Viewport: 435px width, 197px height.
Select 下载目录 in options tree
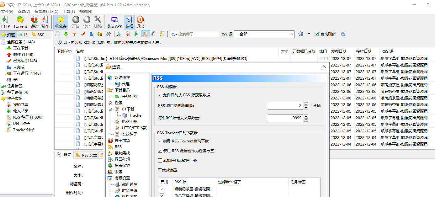pyautogui.click(x=122, y=90)
